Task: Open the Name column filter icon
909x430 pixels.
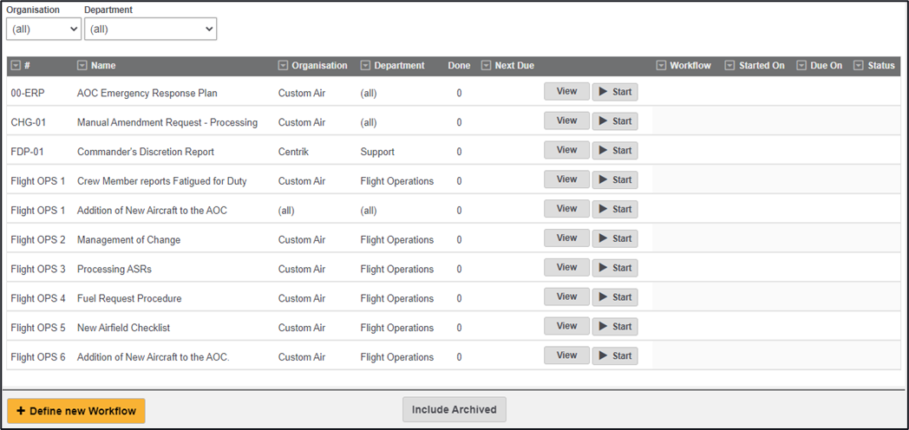Action: (82, 66)
